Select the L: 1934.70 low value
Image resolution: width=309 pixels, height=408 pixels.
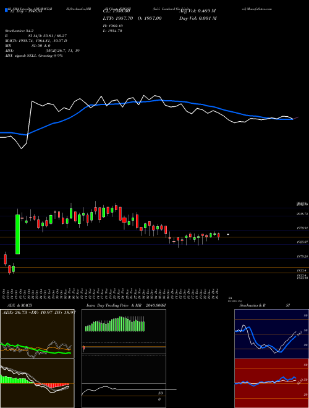point(112,31)
